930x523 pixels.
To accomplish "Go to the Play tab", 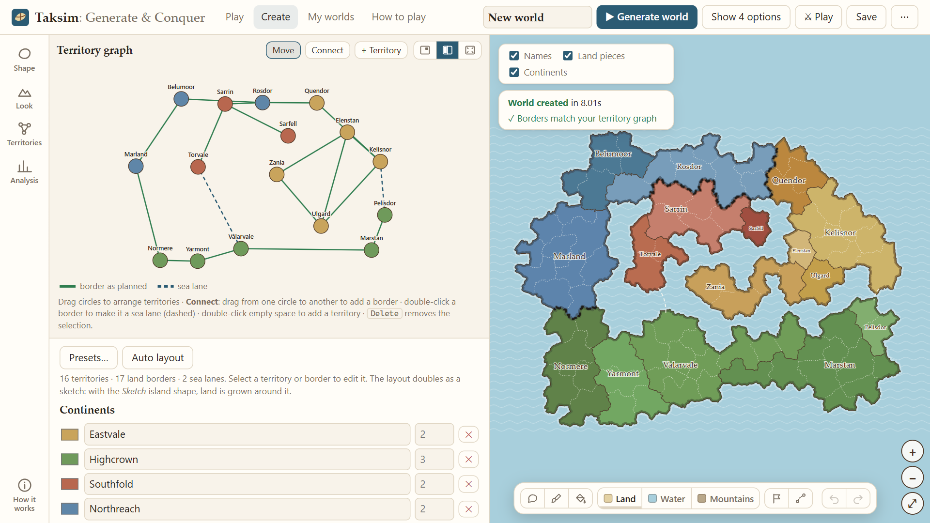I will [234, 17].
